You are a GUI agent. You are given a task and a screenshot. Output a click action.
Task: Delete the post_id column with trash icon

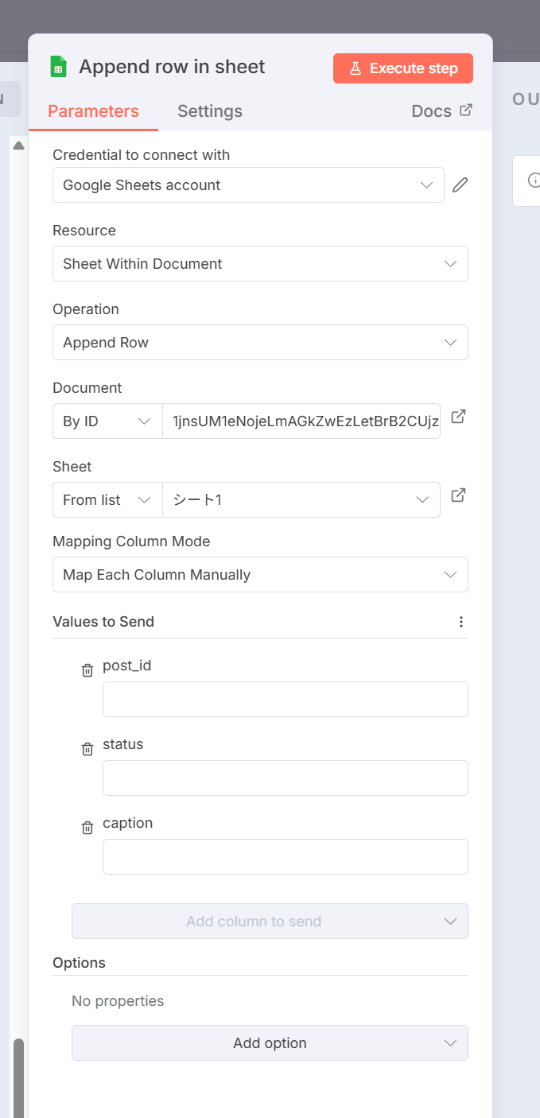87,670
